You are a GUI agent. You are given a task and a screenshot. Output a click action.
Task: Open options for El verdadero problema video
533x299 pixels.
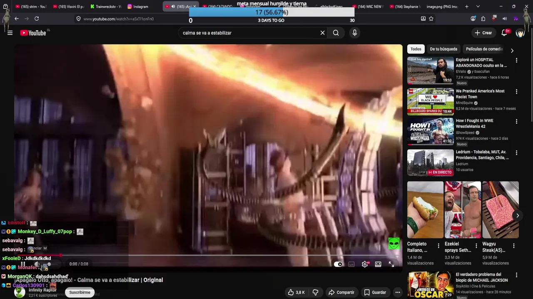pyautogui.click(x=516, y=275)
